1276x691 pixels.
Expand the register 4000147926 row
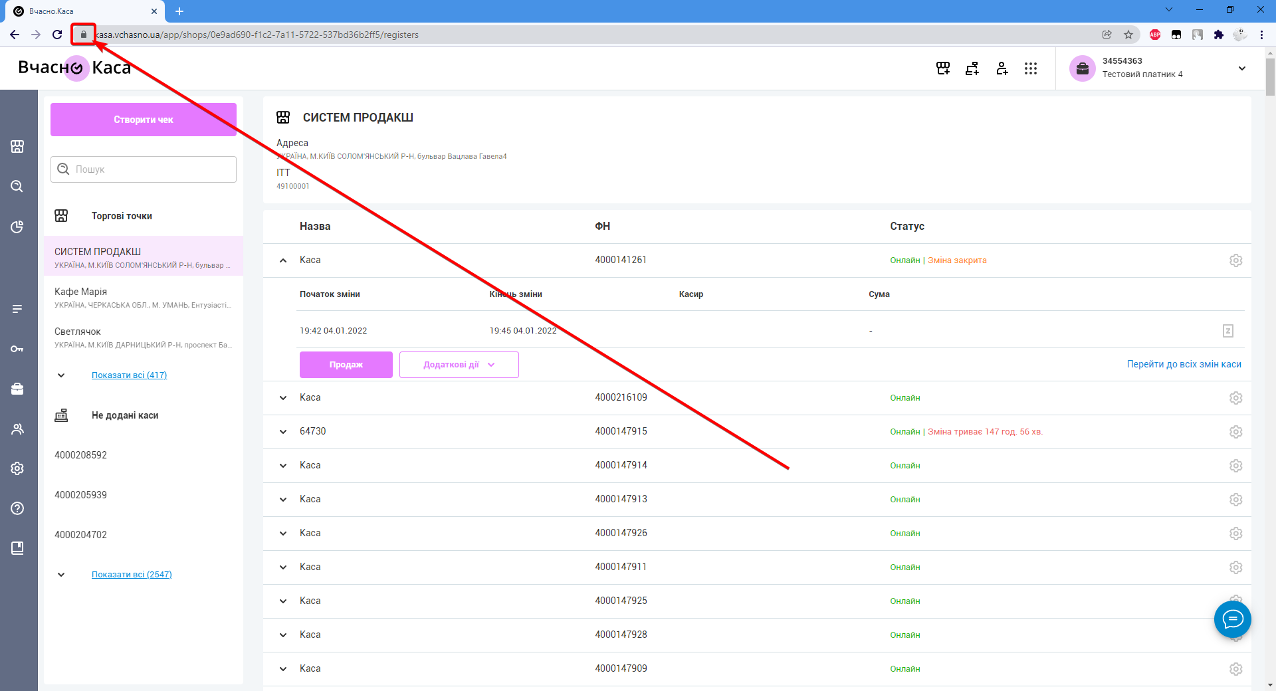[283, 534]
